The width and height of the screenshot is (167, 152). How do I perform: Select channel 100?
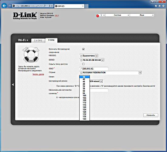pos(84,95)
